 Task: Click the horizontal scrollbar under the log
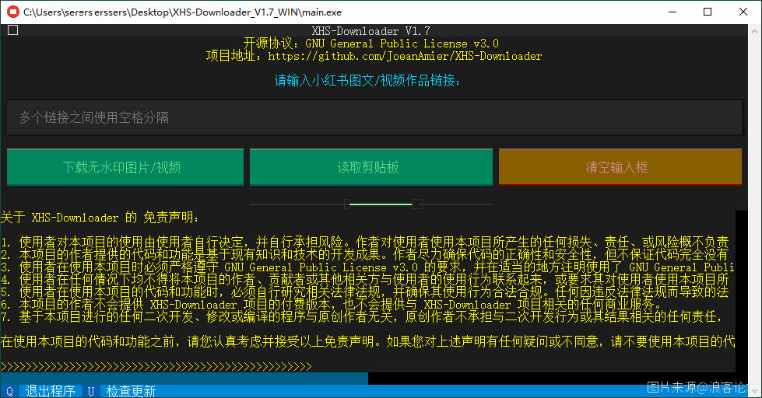pyautogui.click(x=184, y=378)
